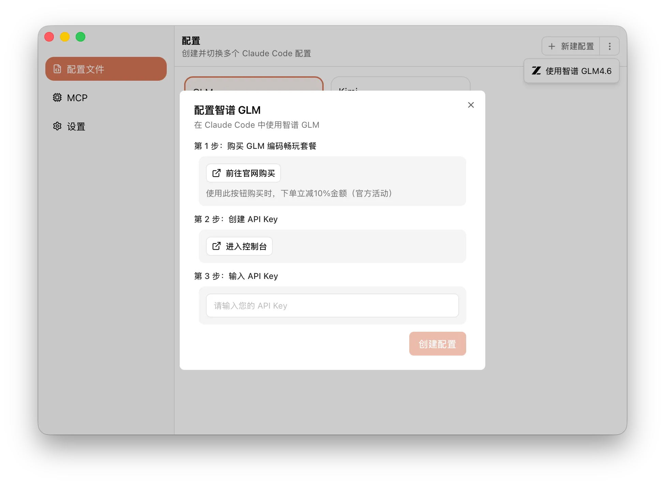665x485 pixels.
Task: Click external-link icon on official purchase button
Action: click(217, 173)
